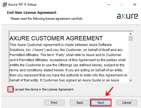Click the license scrollbar up arrow
The height and width of the screenshot is (108, 141).
pyautogui.click(x=131, y=34)
